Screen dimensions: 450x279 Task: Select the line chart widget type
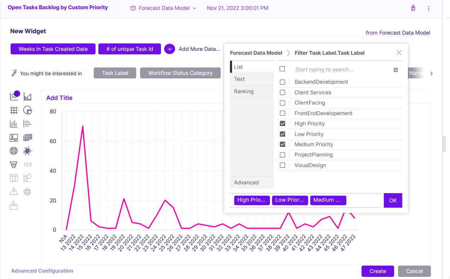pos(13,96)
